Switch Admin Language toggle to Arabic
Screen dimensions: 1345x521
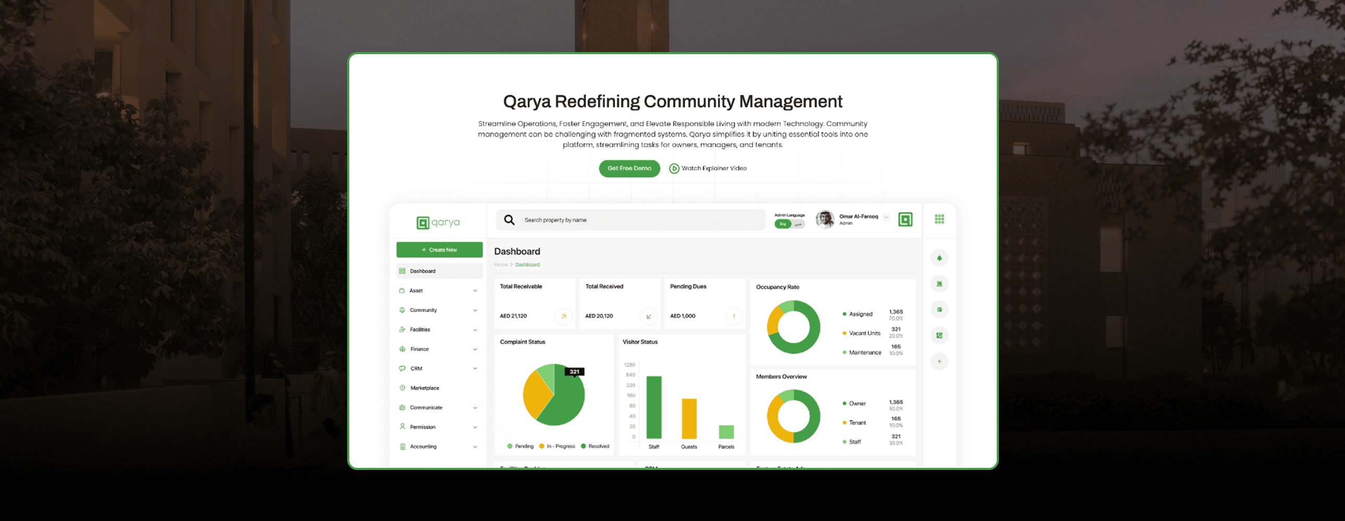click(798, 224)
